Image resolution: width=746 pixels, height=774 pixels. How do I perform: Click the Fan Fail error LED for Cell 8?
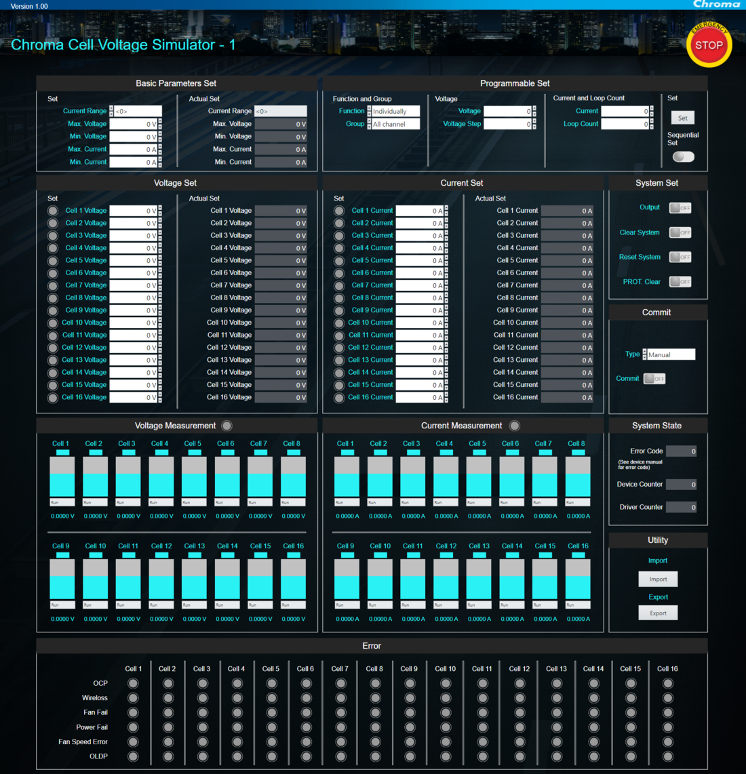point(376,712)
